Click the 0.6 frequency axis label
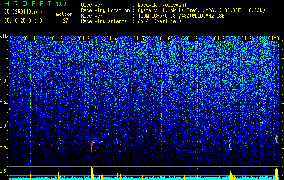This screenshot has width=284, height=180. coord(4,171)
